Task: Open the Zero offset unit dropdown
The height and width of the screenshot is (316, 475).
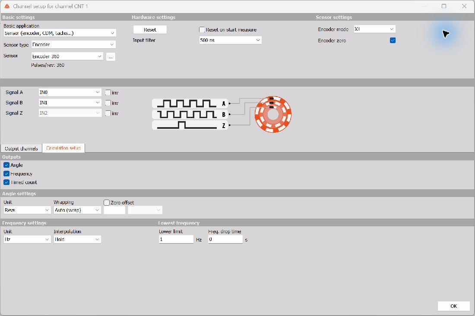Action: (x=145, y=210)
